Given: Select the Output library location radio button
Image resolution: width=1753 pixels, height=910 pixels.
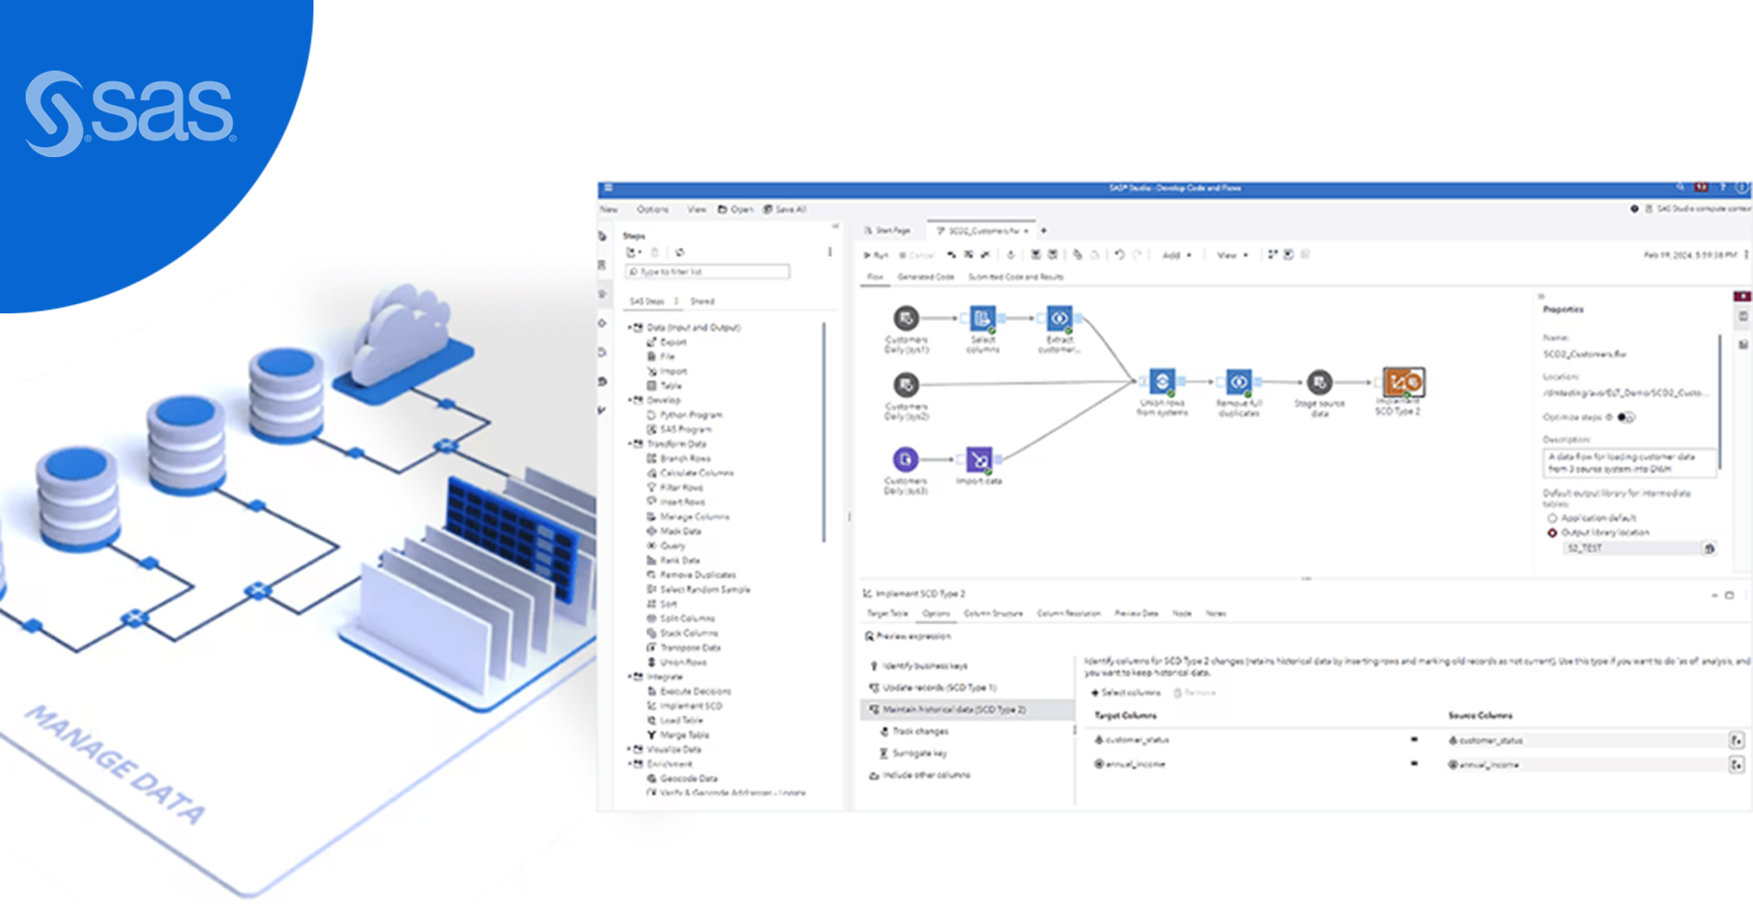Looking at the screenshot, I should click(x=1552, y=533).
